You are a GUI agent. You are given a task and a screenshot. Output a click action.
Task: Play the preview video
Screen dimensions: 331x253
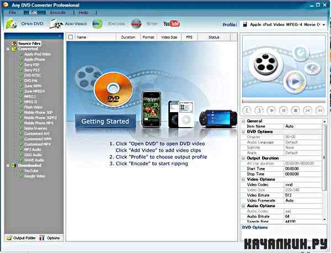tap(271, 110)
